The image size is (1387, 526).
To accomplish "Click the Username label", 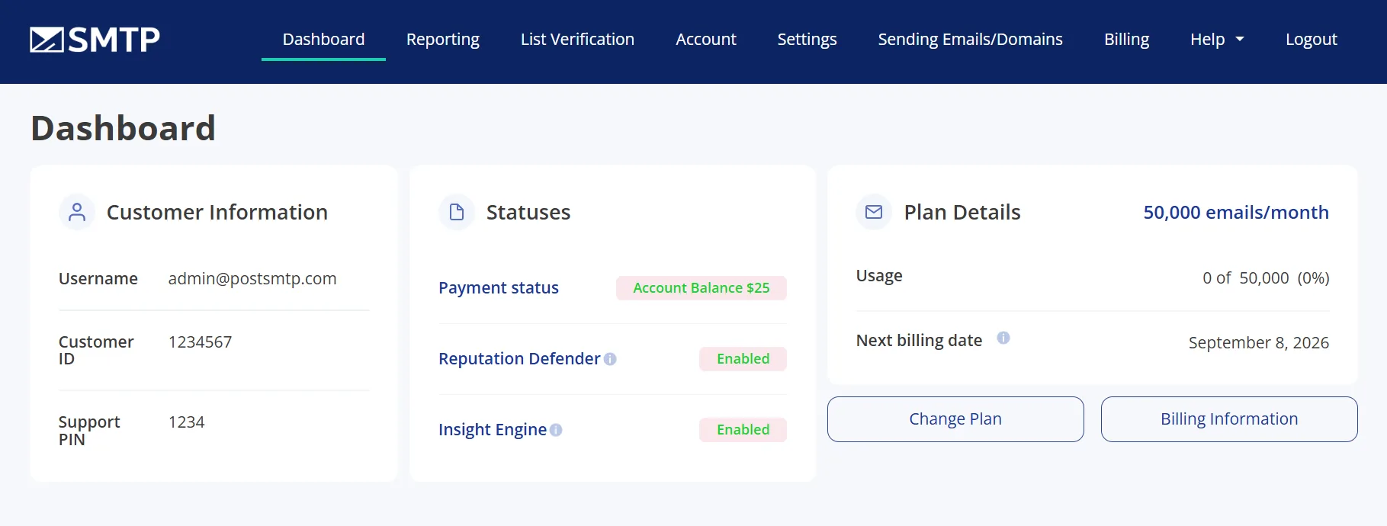I will coord(98,279).
